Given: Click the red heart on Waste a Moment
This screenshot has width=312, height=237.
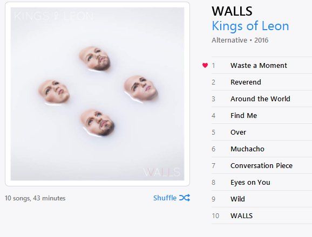Looking at the screenshot, I should [x=205, y=65].
